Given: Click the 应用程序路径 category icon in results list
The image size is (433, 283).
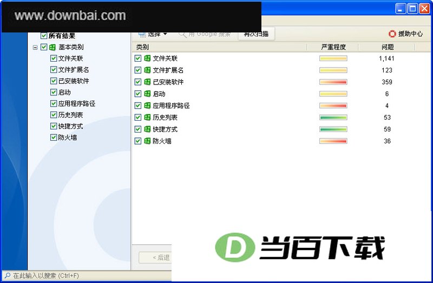Looking at the screenshot, I should pyautogui.click(x=147, y=106).
